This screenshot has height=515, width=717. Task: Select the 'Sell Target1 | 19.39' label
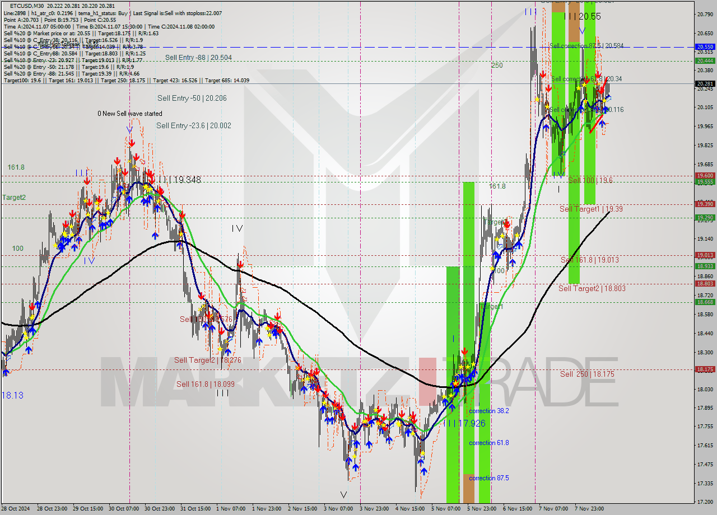coord(591,209)
